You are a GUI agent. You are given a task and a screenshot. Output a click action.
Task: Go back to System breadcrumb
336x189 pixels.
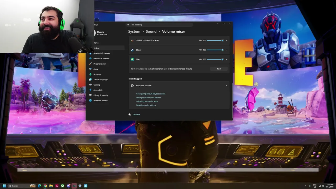pos(134,31)
